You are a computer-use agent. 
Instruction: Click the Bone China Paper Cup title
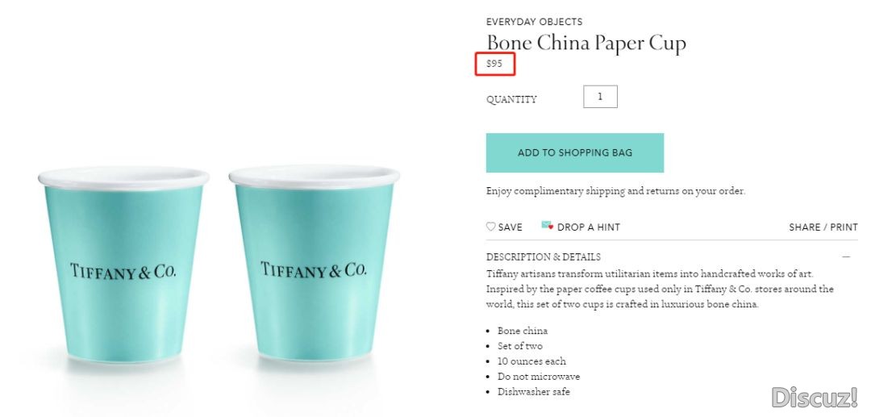click(x=586, y=44)
